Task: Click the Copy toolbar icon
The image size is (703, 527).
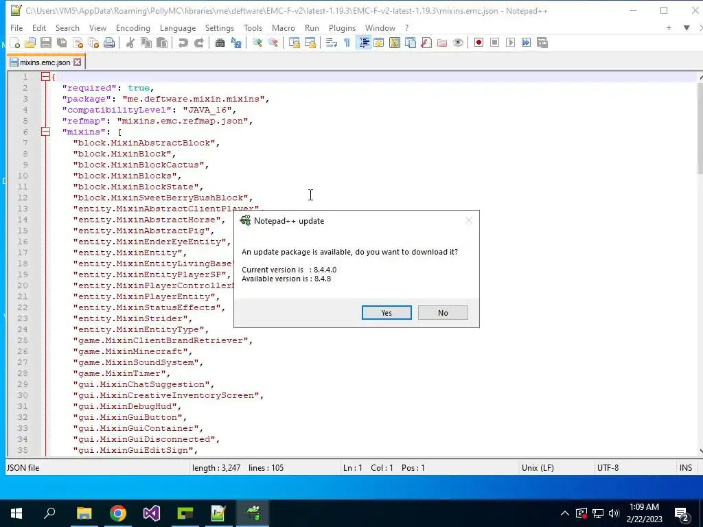Action: [146, 43]
